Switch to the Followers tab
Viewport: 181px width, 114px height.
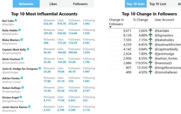(80, 4)
